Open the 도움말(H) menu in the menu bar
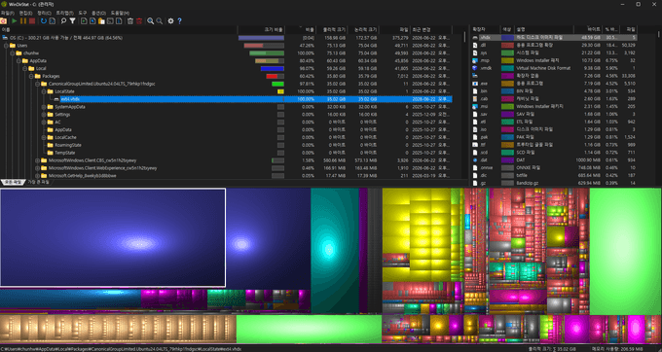The image size is (662, 352). (x=121, y=13)
